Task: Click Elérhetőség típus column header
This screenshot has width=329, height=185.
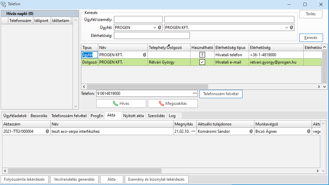Action: 232,48
